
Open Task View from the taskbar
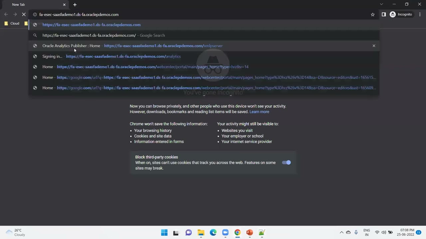coord(176,233)
